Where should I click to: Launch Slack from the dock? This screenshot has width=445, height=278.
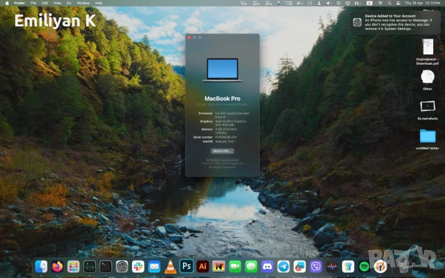point(138,267)
